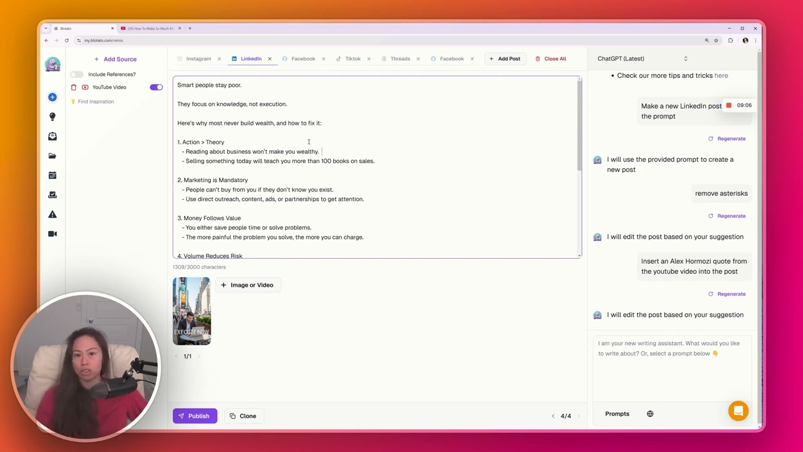Open the video camera sidebar icon
The height and width of the screenshot is (452, 803).
[x=53, y=234]
